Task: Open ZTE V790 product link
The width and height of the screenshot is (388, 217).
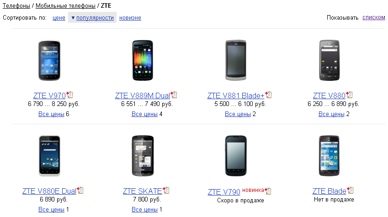Action: click(x=224, y=192)
